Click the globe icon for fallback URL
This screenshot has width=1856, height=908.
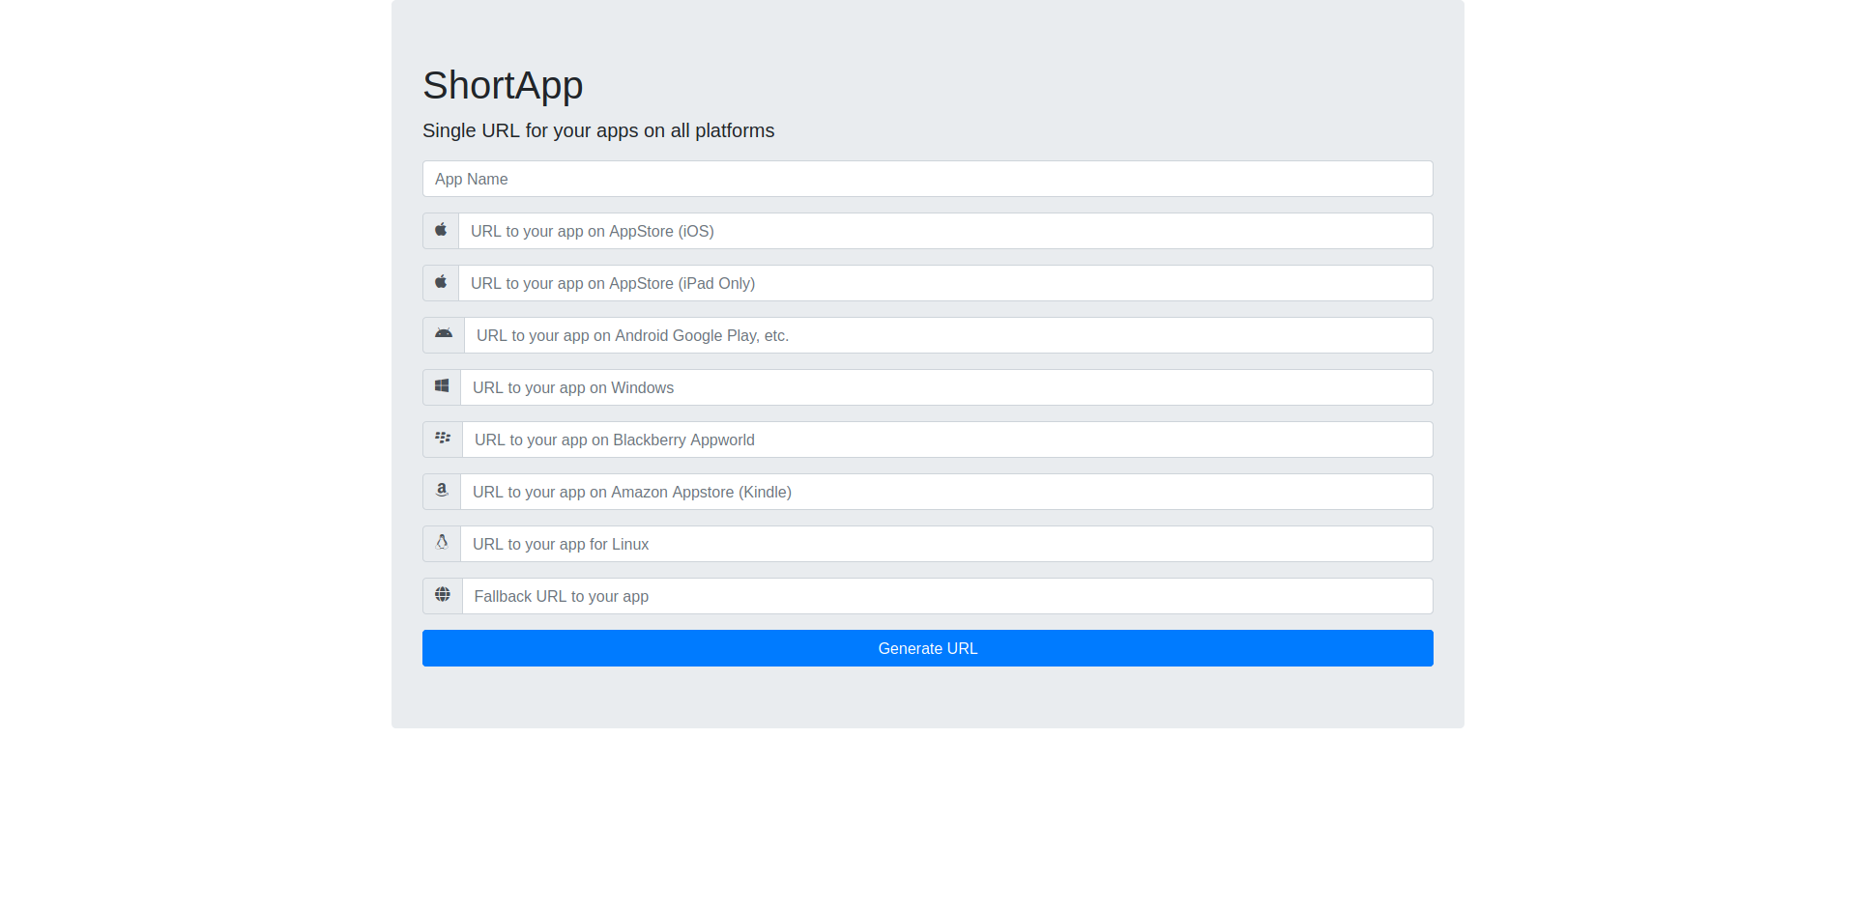443,596
